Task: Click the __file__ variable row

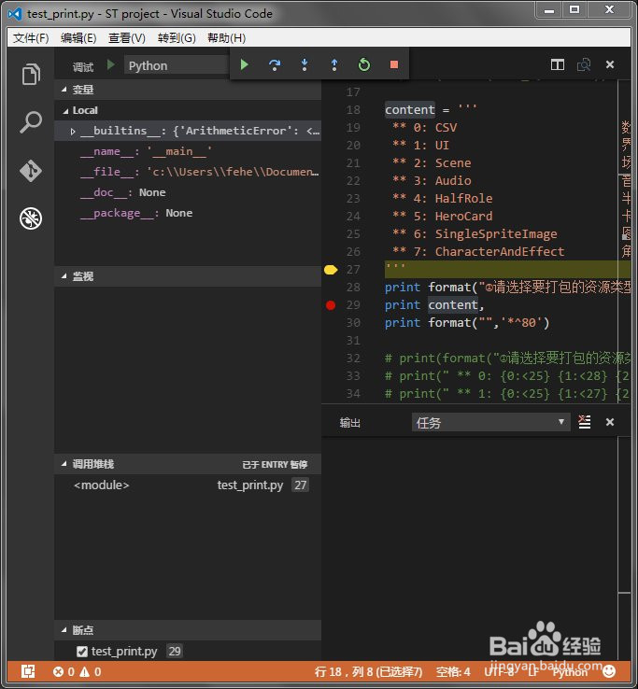Action: coord(188,172)
